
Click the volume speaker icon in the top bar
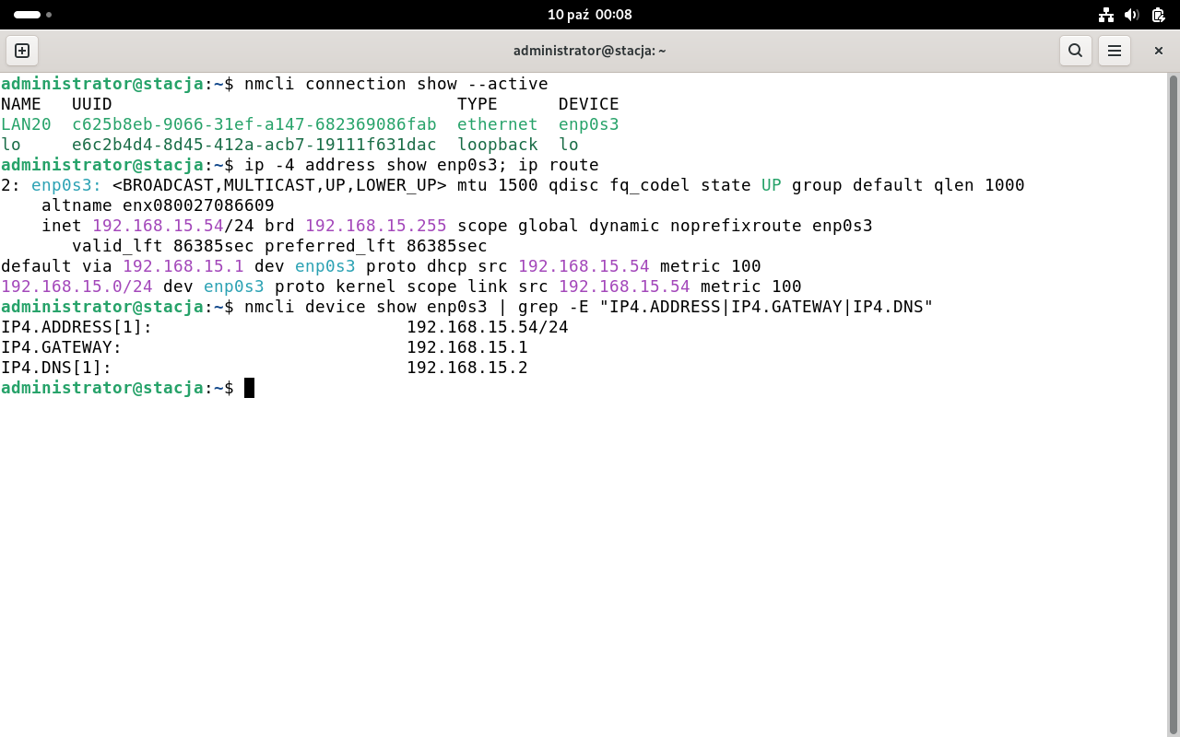1132,15
